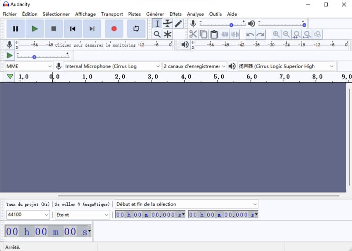This screenshot has width=352, height=251.
Task: Open the Sélectionner menu
Action: [x=56, y=14]
